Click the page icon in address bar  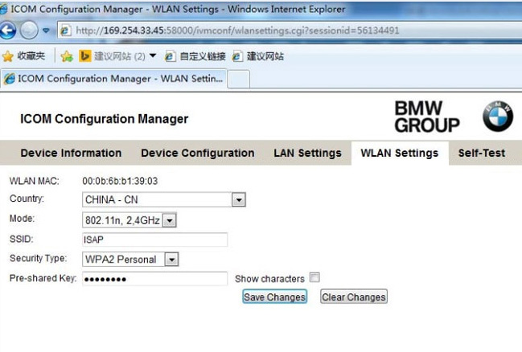[x=65, y=31]
